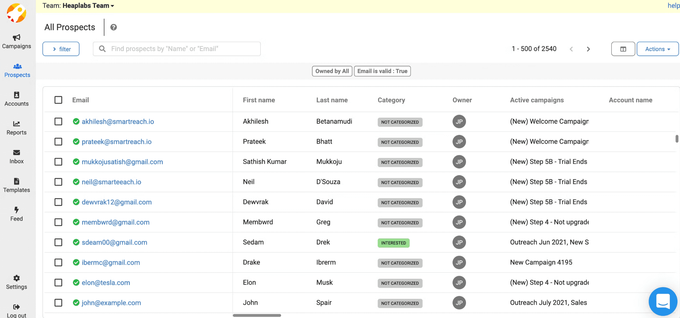680x318 pixels.
Task: Click the vertical page scrollbar
Action: [677, 139]
